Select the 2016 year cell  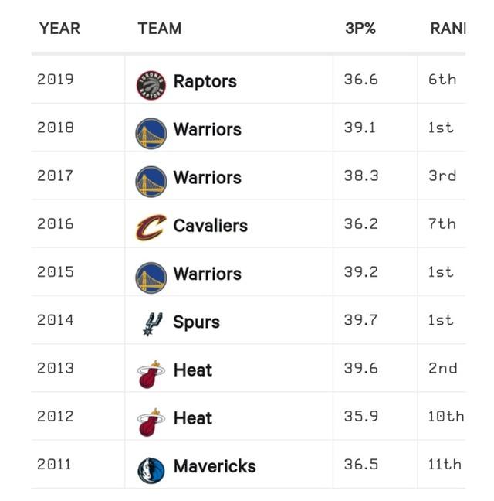click(x=56, y=223)
